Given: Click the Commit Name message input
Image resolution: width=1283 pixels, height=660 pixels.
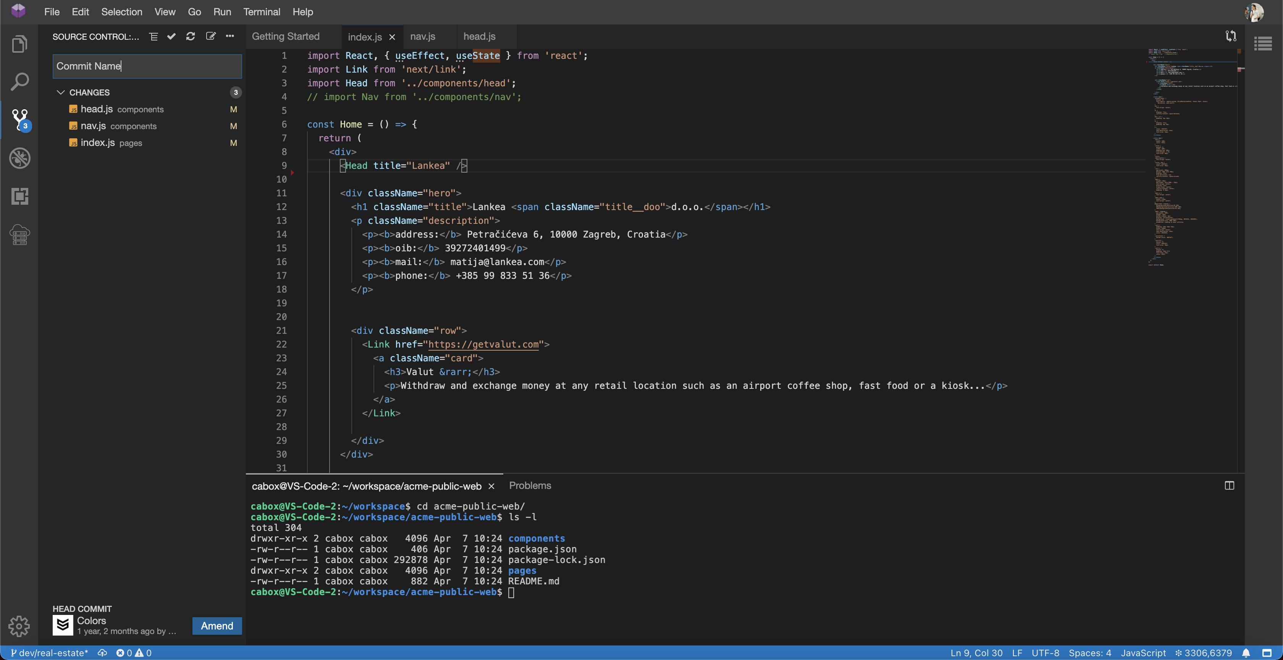Looking at the screenshot, I should click(147, 66).
